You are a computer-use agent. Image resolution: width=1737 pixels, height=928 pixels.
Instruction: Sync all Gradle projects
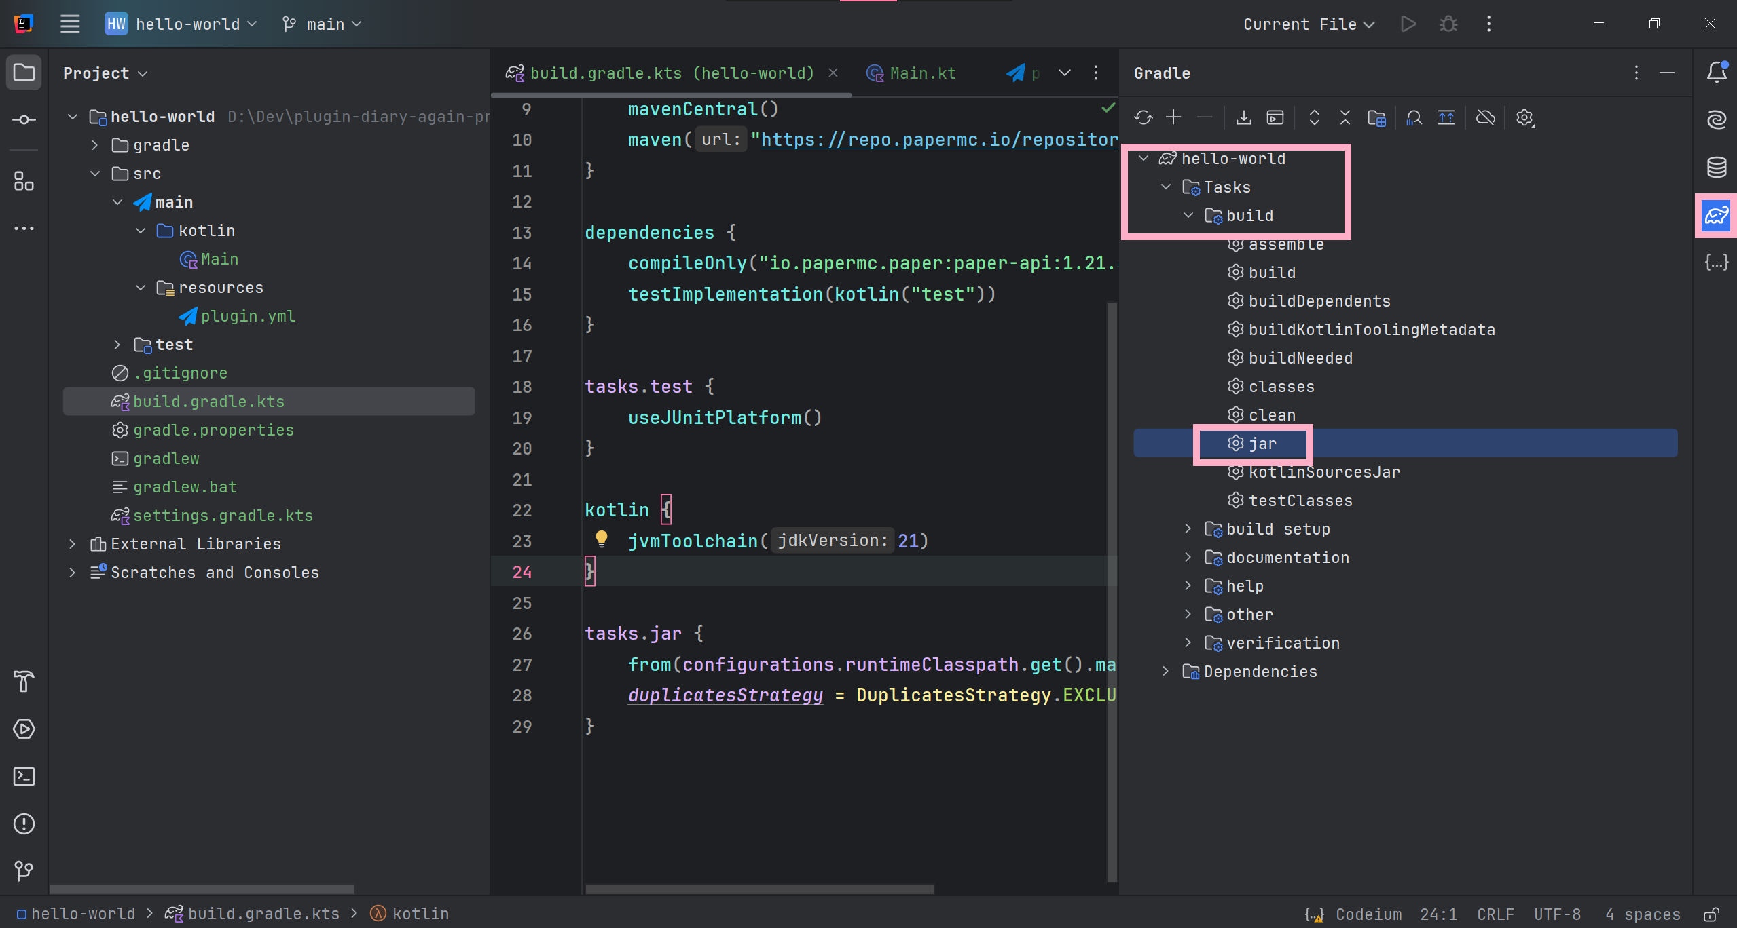coord(1143,117)
